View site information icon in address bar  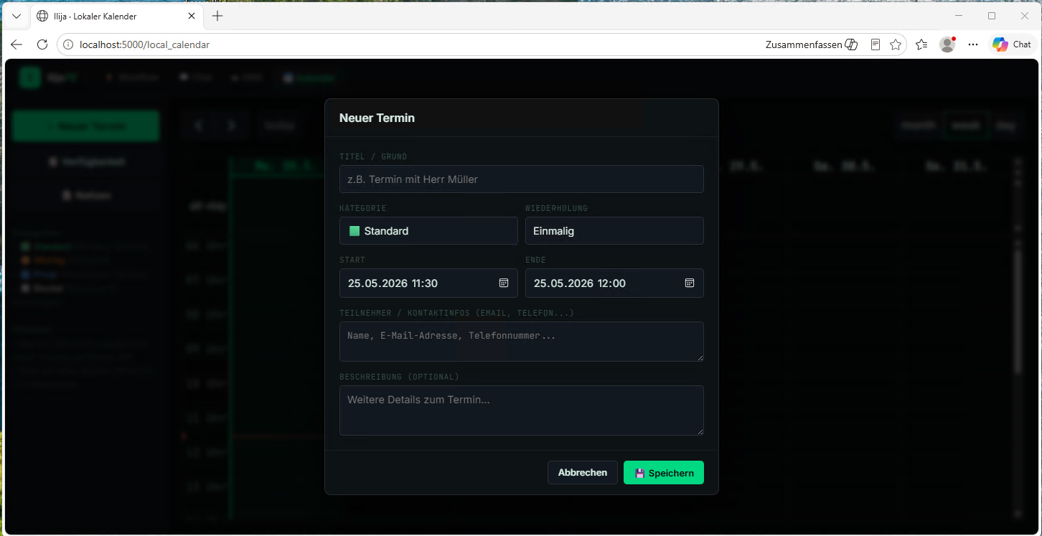68,44
